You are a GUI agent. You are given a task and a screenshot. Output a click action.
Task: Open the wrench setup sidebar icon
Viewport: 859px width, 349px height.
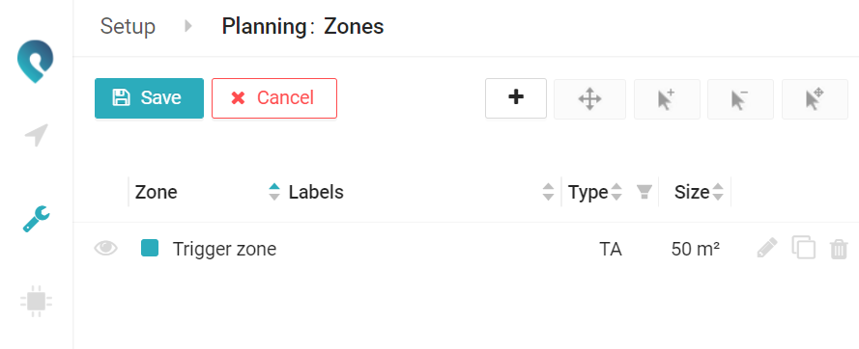coord(36,218)
